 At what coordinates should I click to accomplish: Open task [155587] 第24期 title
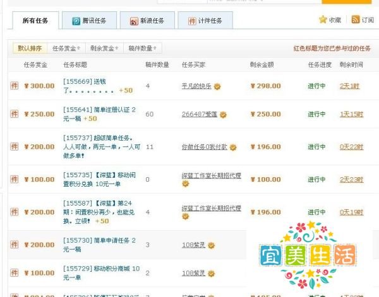[99, 212]
